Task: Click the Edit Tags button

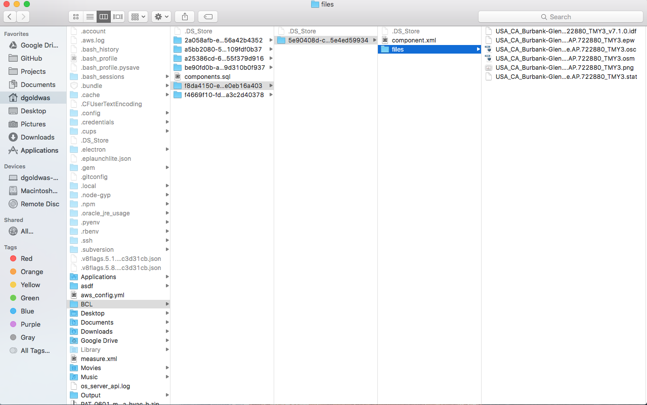Action: point(207,17)
